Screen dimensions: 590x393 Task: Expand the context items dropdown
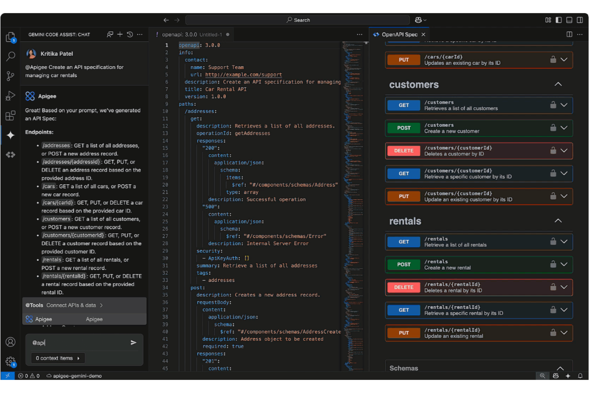click(x=58, y=358)
